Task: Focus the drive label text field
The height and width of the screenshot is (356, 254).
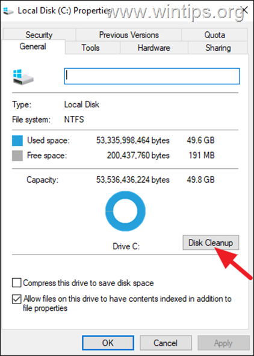Action: pos(152,76)
